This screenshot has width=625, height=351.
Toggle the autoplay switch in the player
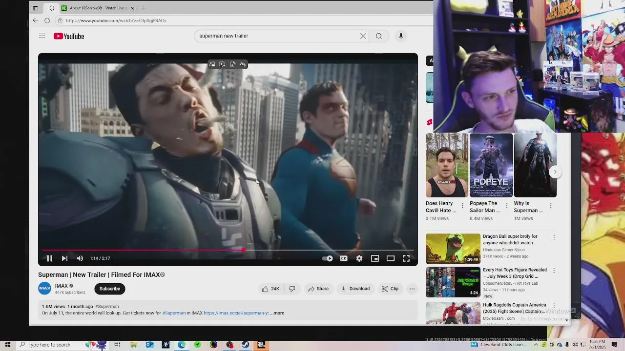click(x=328, y=258)
